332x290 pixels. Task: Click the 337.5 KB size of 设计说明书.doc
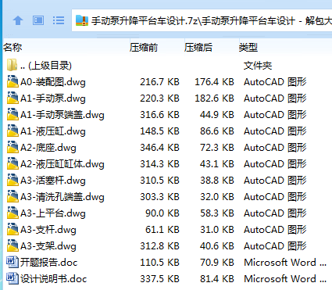point(159,279)
